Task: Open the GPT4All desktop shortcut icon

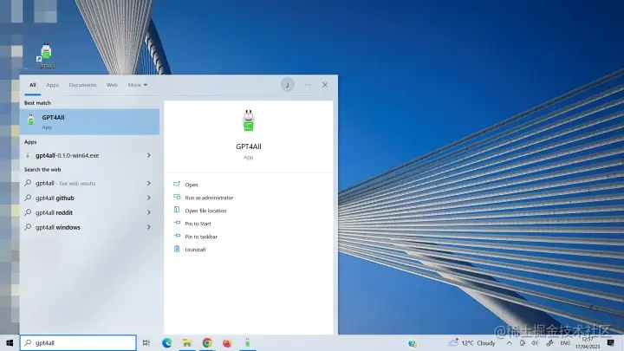Action: tap(46, 55)
